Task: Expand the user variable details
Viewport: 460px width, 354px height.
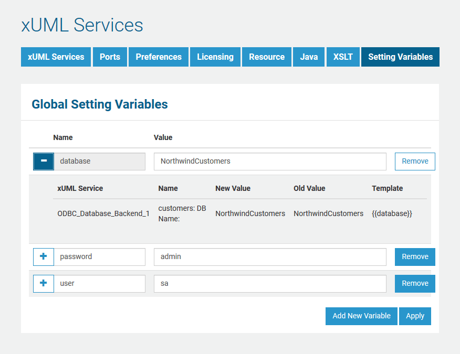Action: pos(43,283)
